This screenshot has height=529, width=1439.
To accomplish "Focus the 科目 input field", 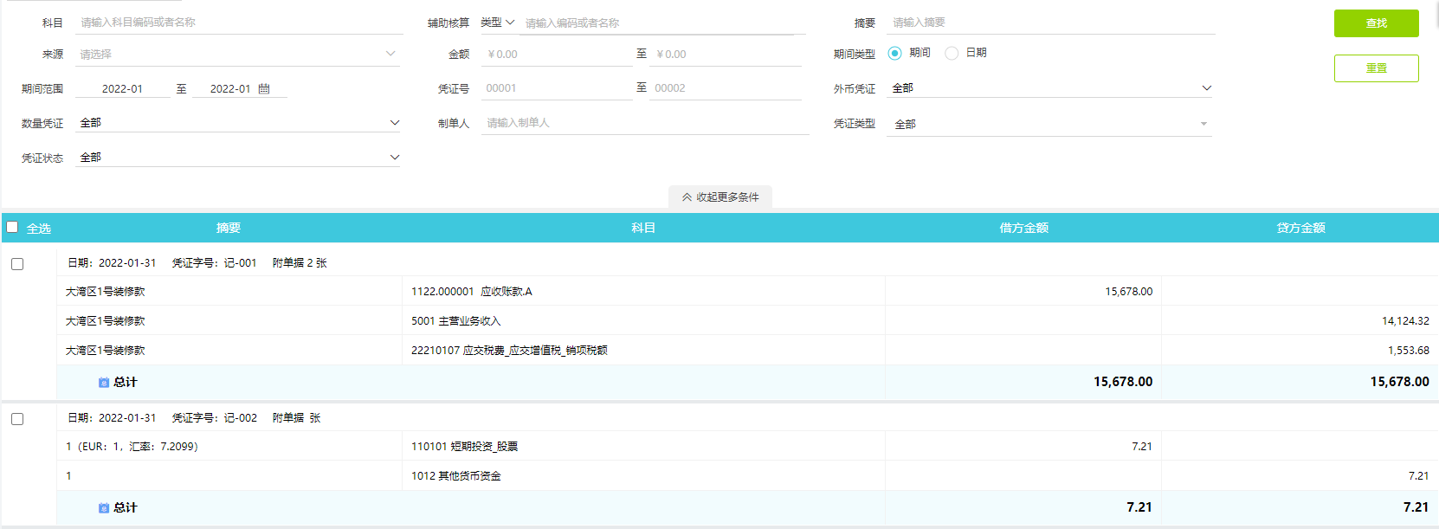I will click(238, 23).
